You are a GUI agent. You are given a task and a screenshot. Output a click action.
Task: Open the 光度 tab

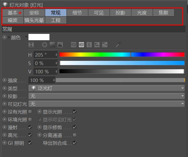pos(142,13)
